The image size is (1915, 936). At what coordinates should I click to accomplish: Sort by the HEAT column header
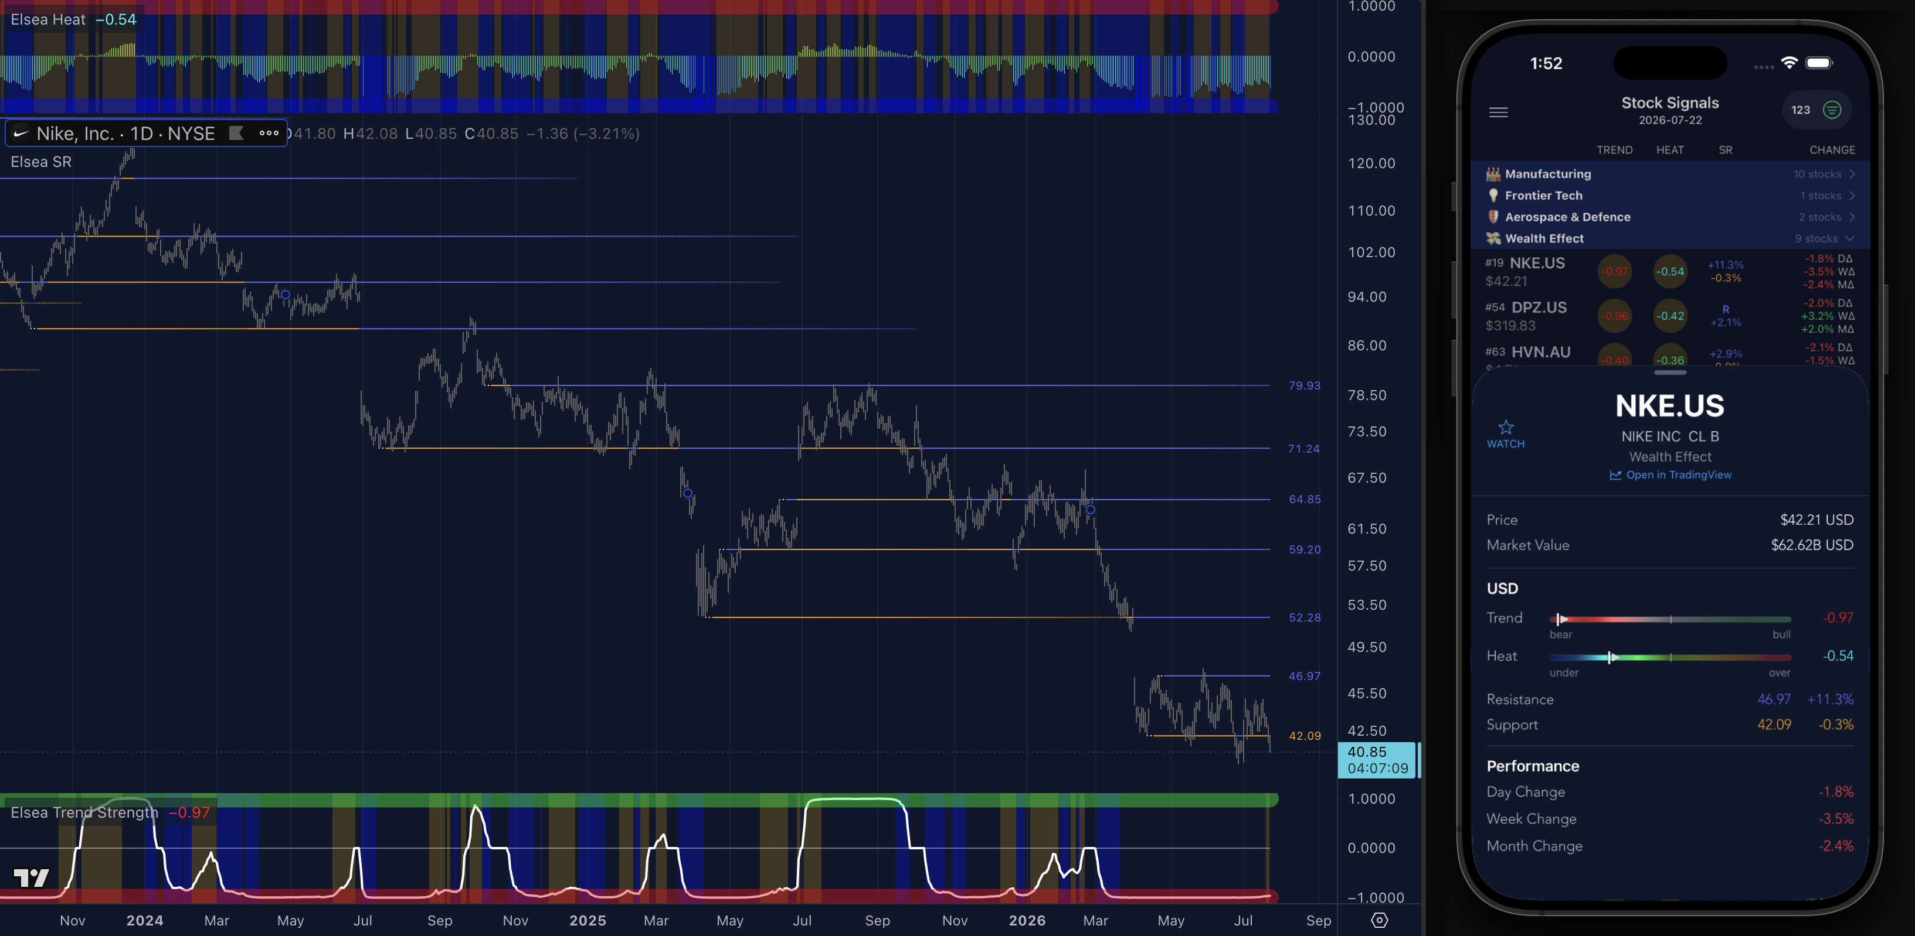(x=1670, y=150)
